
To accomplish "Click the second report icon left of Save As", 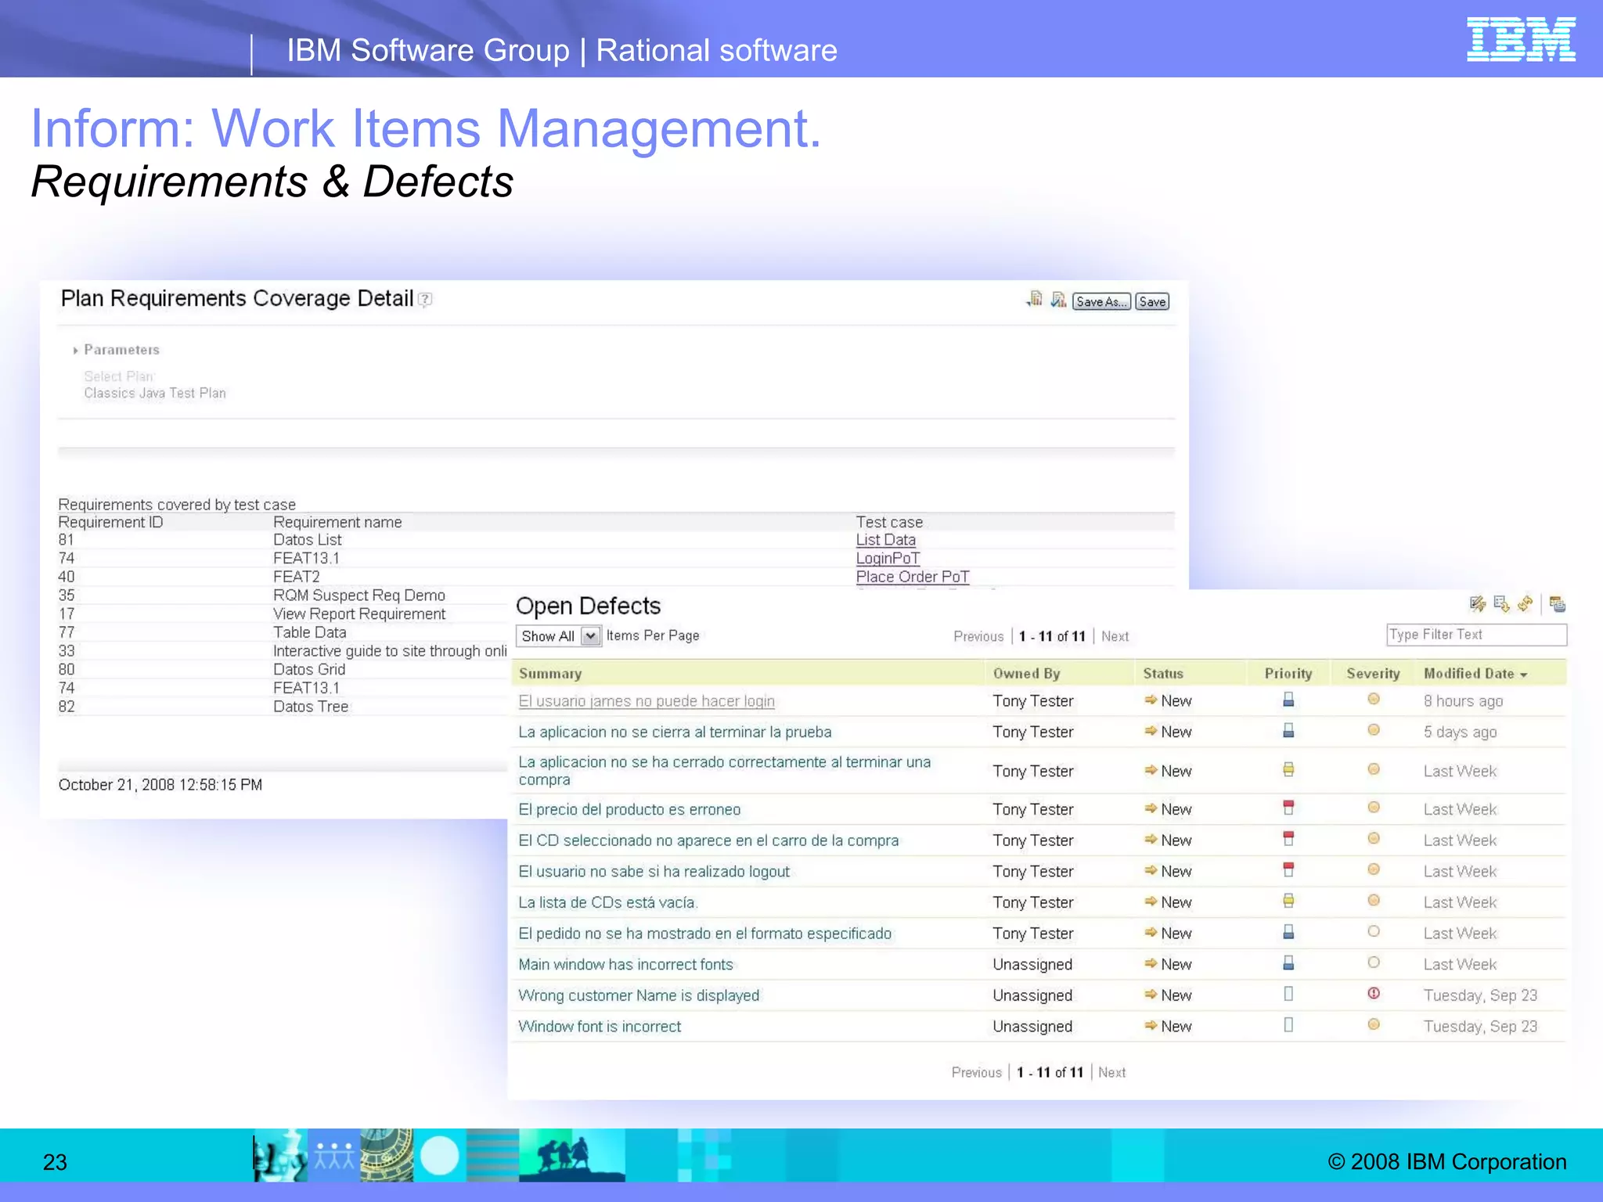I will click(1058, 300).
